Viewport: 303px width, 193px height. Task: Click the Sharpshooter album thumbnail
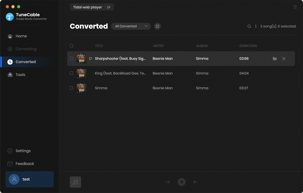81,58
